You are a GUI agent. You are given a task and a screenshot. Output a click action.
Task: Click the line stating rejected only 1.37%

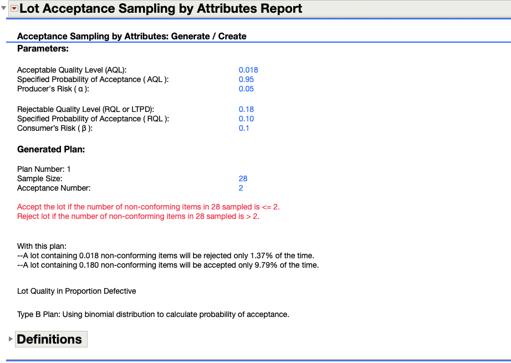pos(166,256)
